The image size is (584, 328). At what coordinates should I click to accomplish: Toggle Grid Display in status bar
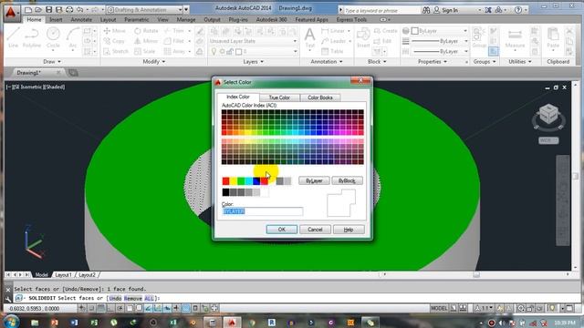tap(101, 308)
